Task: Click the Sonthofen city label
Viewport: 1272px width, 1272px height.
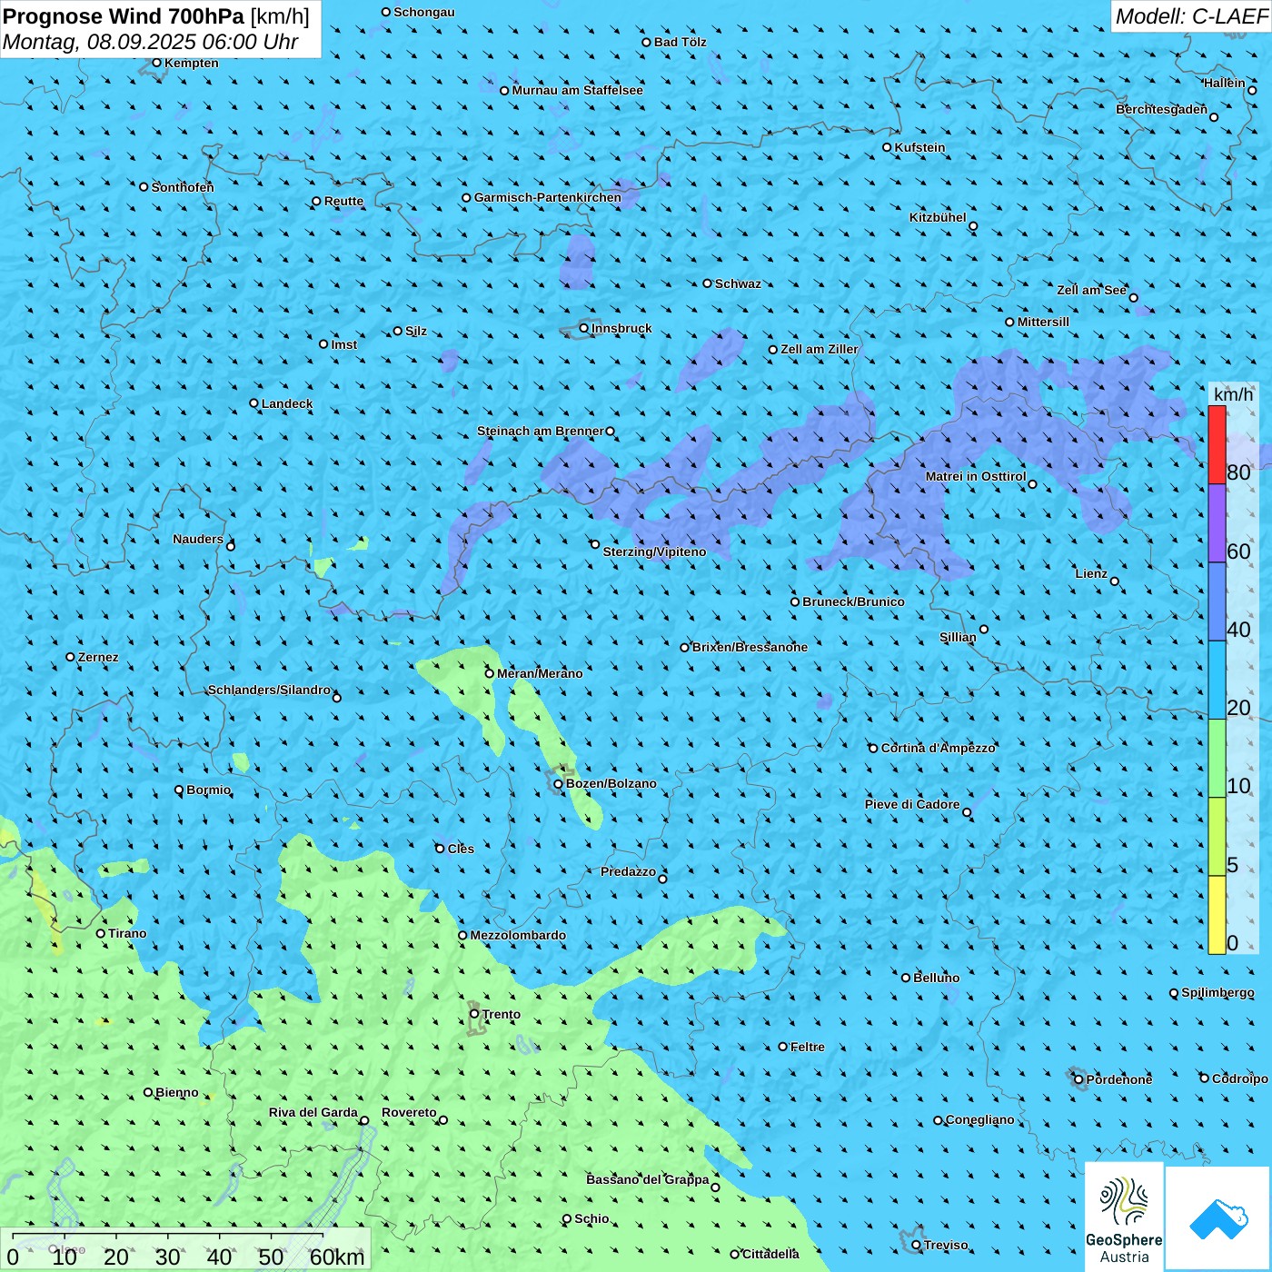Action: (x=183, y=187)
